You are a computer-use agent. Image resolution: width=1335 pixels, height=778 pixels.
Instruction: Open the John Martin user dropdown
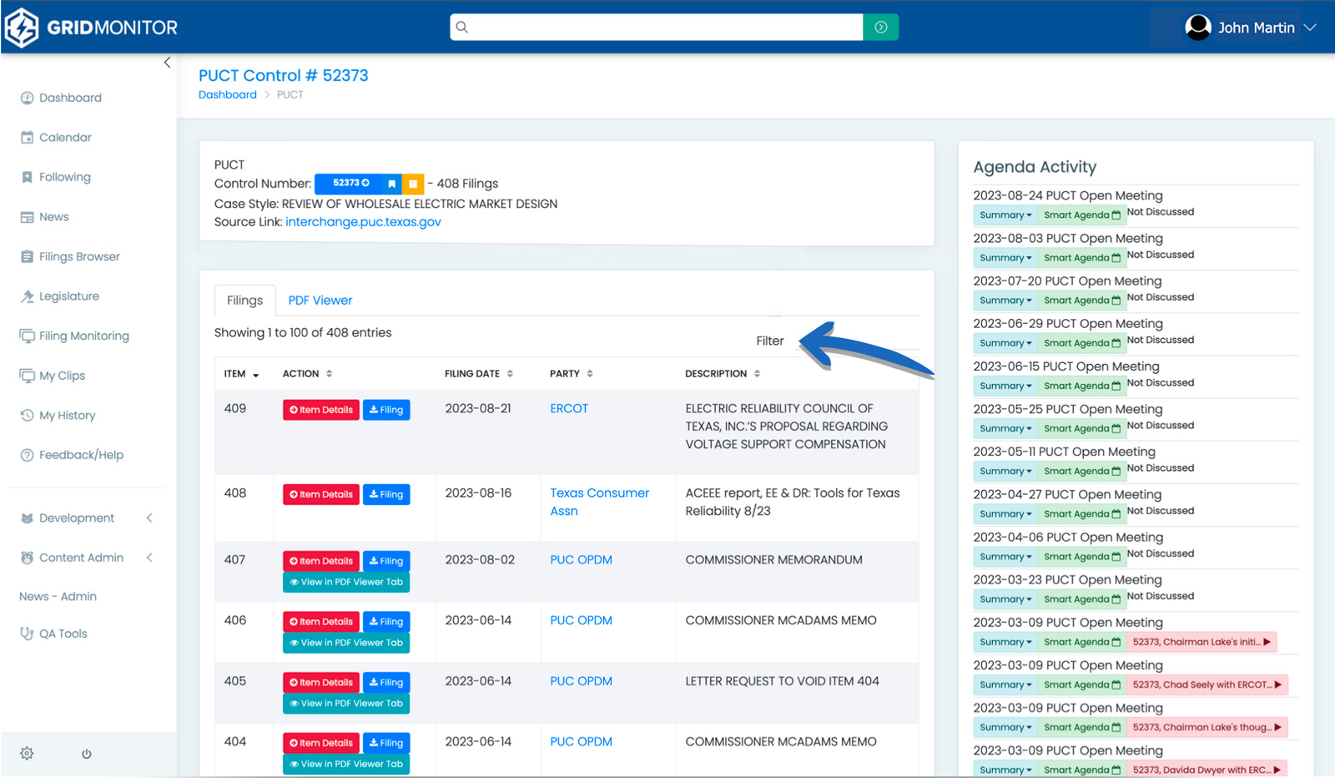pyautogui.click(x=1250, y=28)
